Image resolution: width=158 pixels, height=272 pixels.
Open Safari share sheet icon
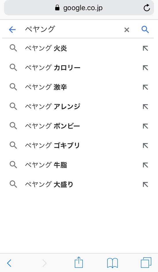79,262
